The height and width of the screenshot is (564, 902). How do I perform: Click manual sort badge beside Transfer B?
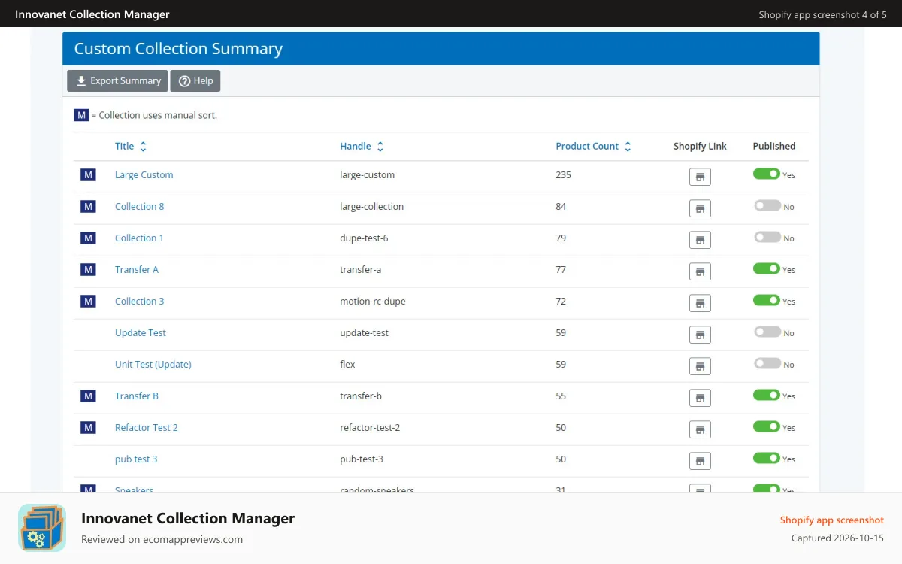[x=88, y=396]
